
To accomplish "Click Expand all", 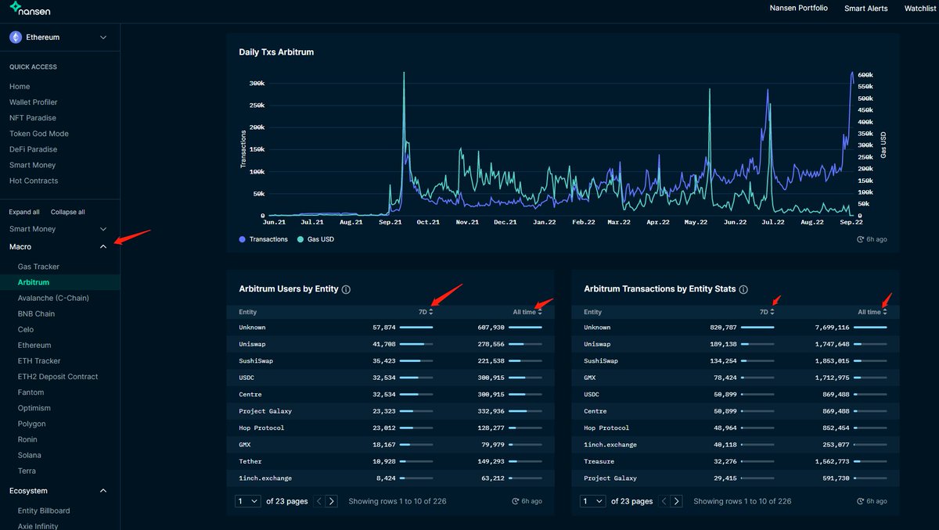I will pos(24,212).
